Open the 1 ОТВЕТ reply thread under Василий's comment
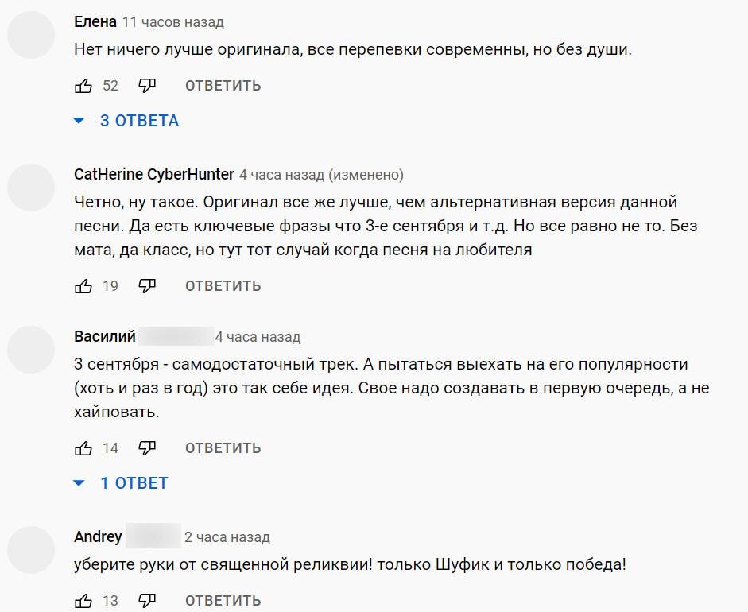The width and height of the screenshot is (748, 612). tap(135, 482)
